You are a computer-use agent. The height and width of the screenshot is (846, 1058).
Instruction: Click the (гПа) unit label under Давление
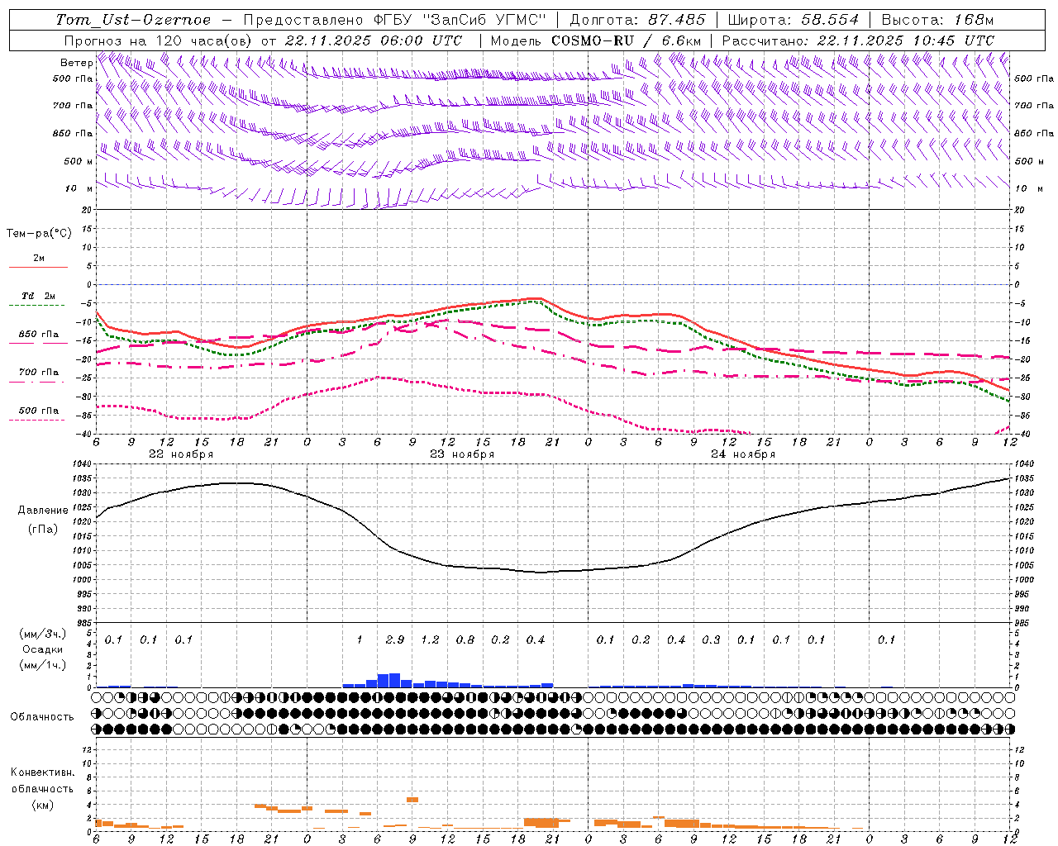[x=43, y=529]
